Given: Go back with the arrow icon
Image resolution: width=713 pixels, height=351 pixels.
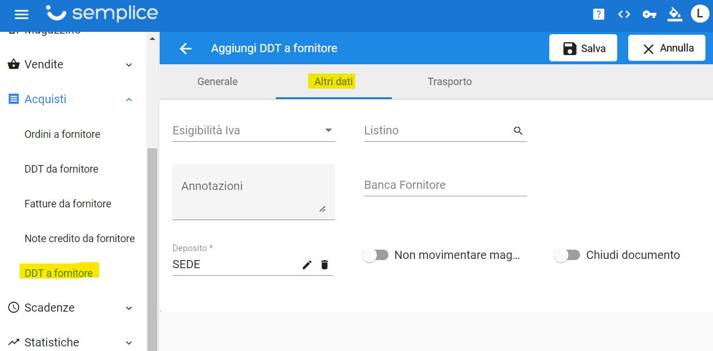Looking at the screenshot, I should click(186, 49).
